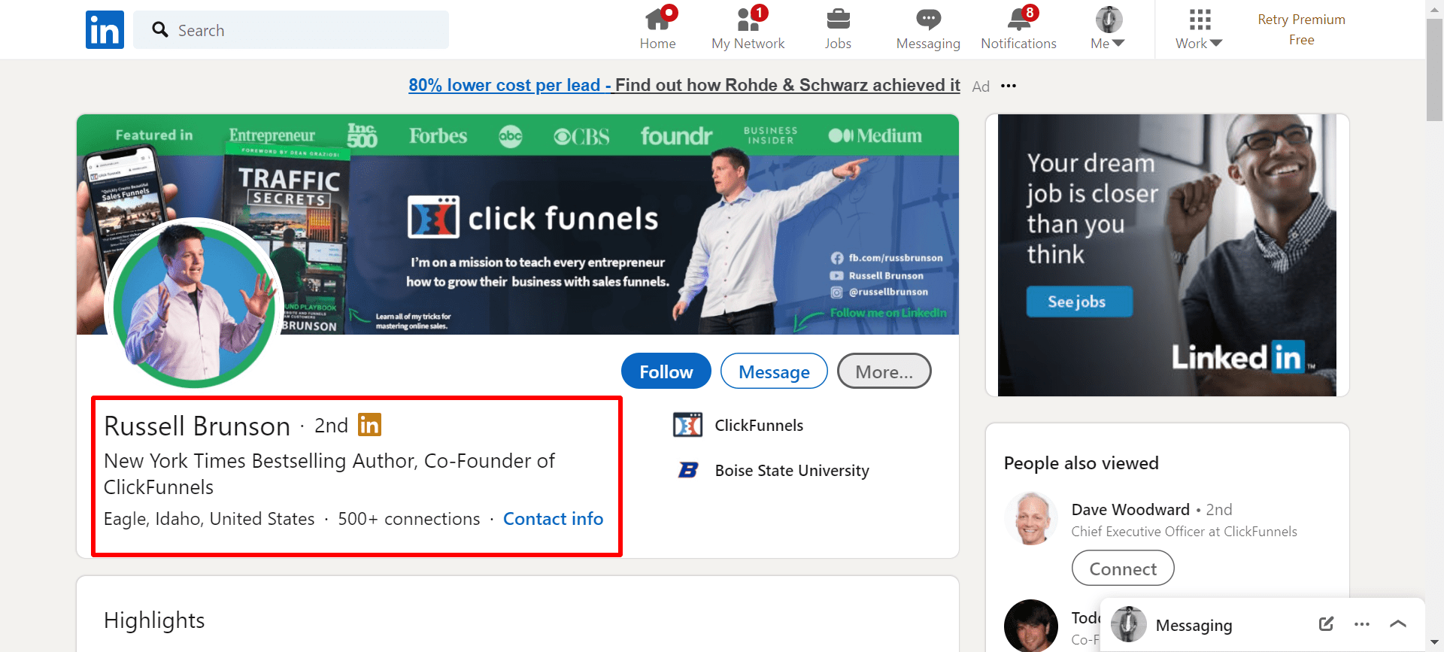The image size is (1444, 652).
Task: Click the Messaging chat bubble icon
Action: coord(928,20)
